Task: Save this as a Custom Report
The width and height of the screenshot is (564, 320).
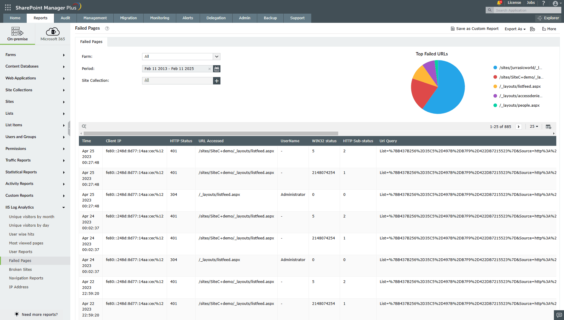Action: point(475,29)
